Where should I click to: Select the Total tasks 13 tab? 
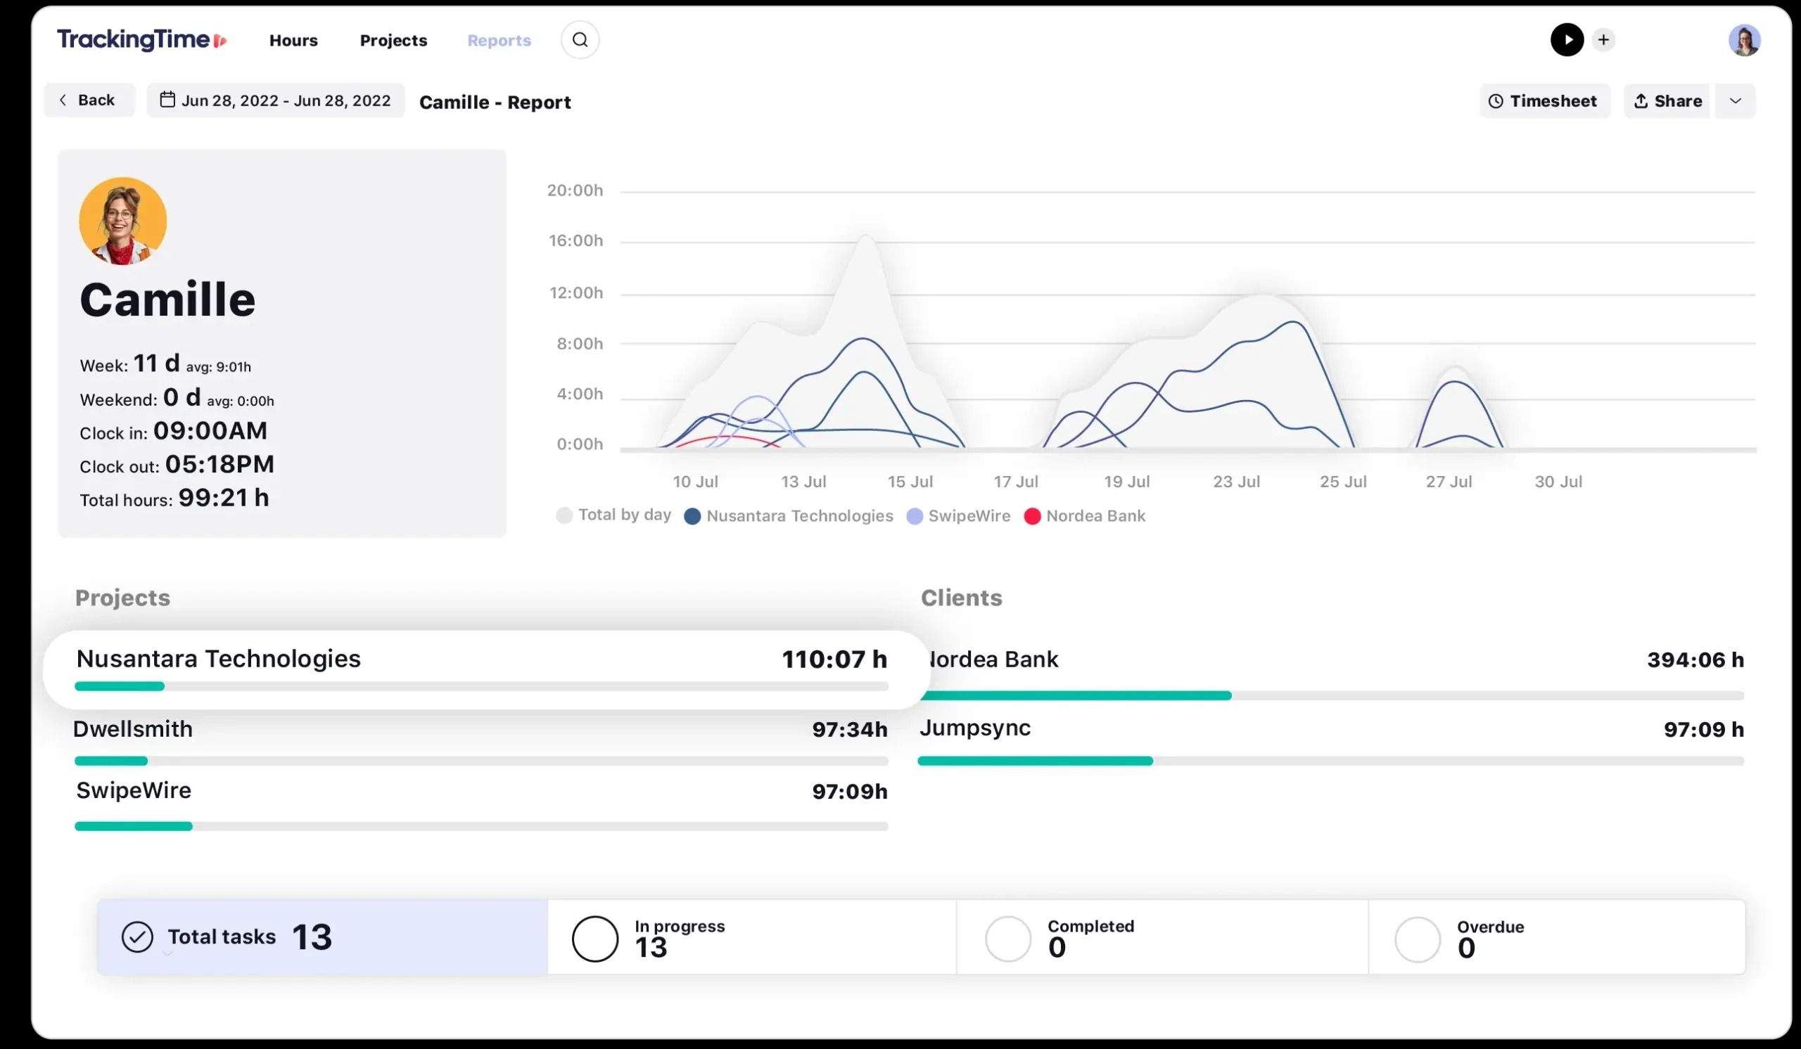tap(322, 937)
